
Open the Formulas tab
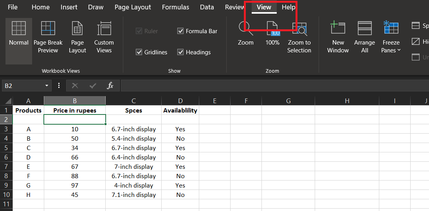(x=175, y=7)
